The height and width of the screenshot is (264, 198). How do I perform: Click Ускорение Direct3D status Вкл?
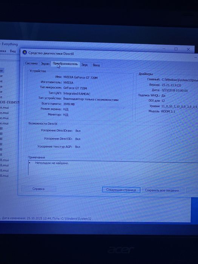(x=78, y=139)
